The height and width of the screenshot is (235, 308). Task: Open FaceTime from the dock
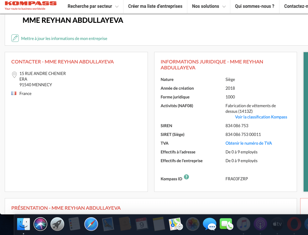226,224
